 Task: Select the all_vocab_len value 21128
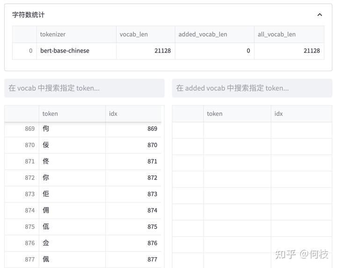[x=289, y=51]
